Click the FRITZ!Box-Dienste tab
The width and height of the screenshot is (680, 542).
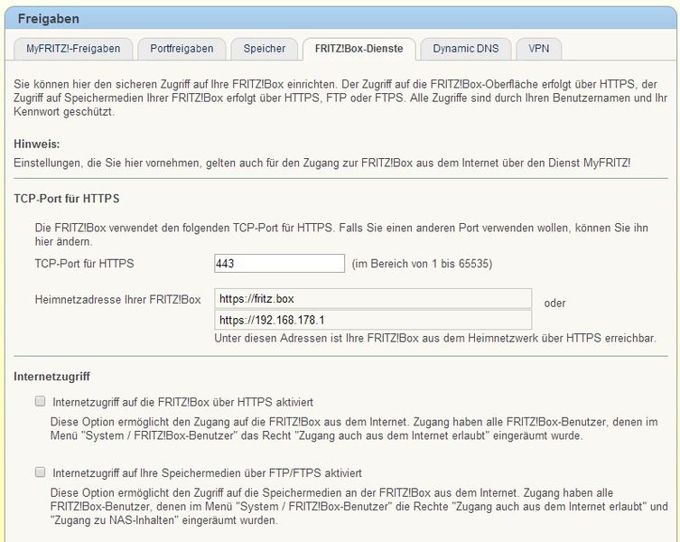coord(359,49)
